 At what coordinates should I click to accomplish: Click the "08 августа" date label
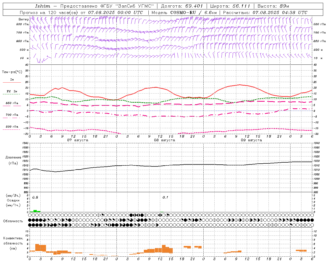(165, 140)
